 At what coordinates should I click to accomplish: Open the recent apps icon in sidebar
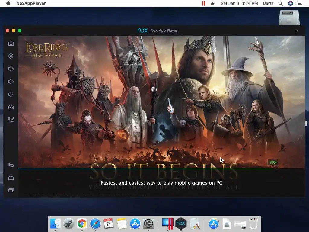pos(11,190)
